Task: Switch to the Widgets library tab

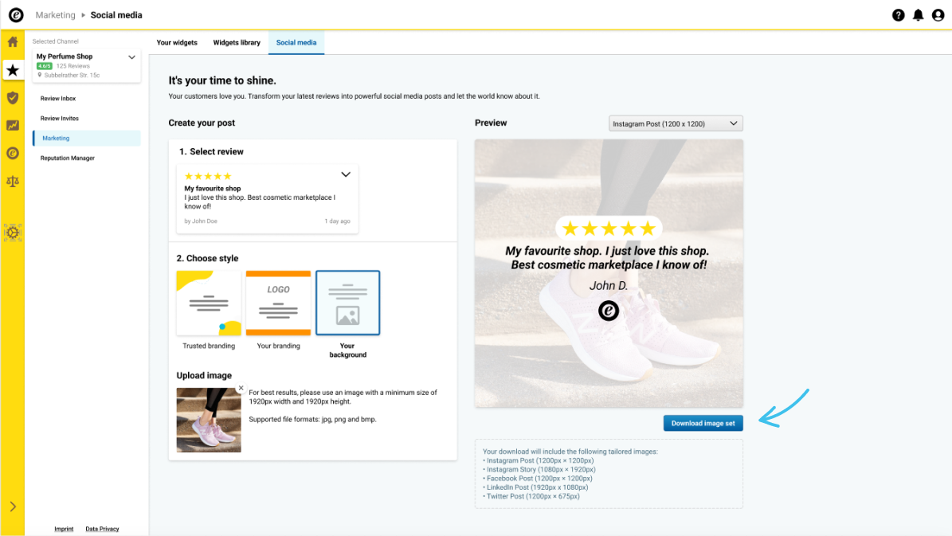Action: click(236, 42)
